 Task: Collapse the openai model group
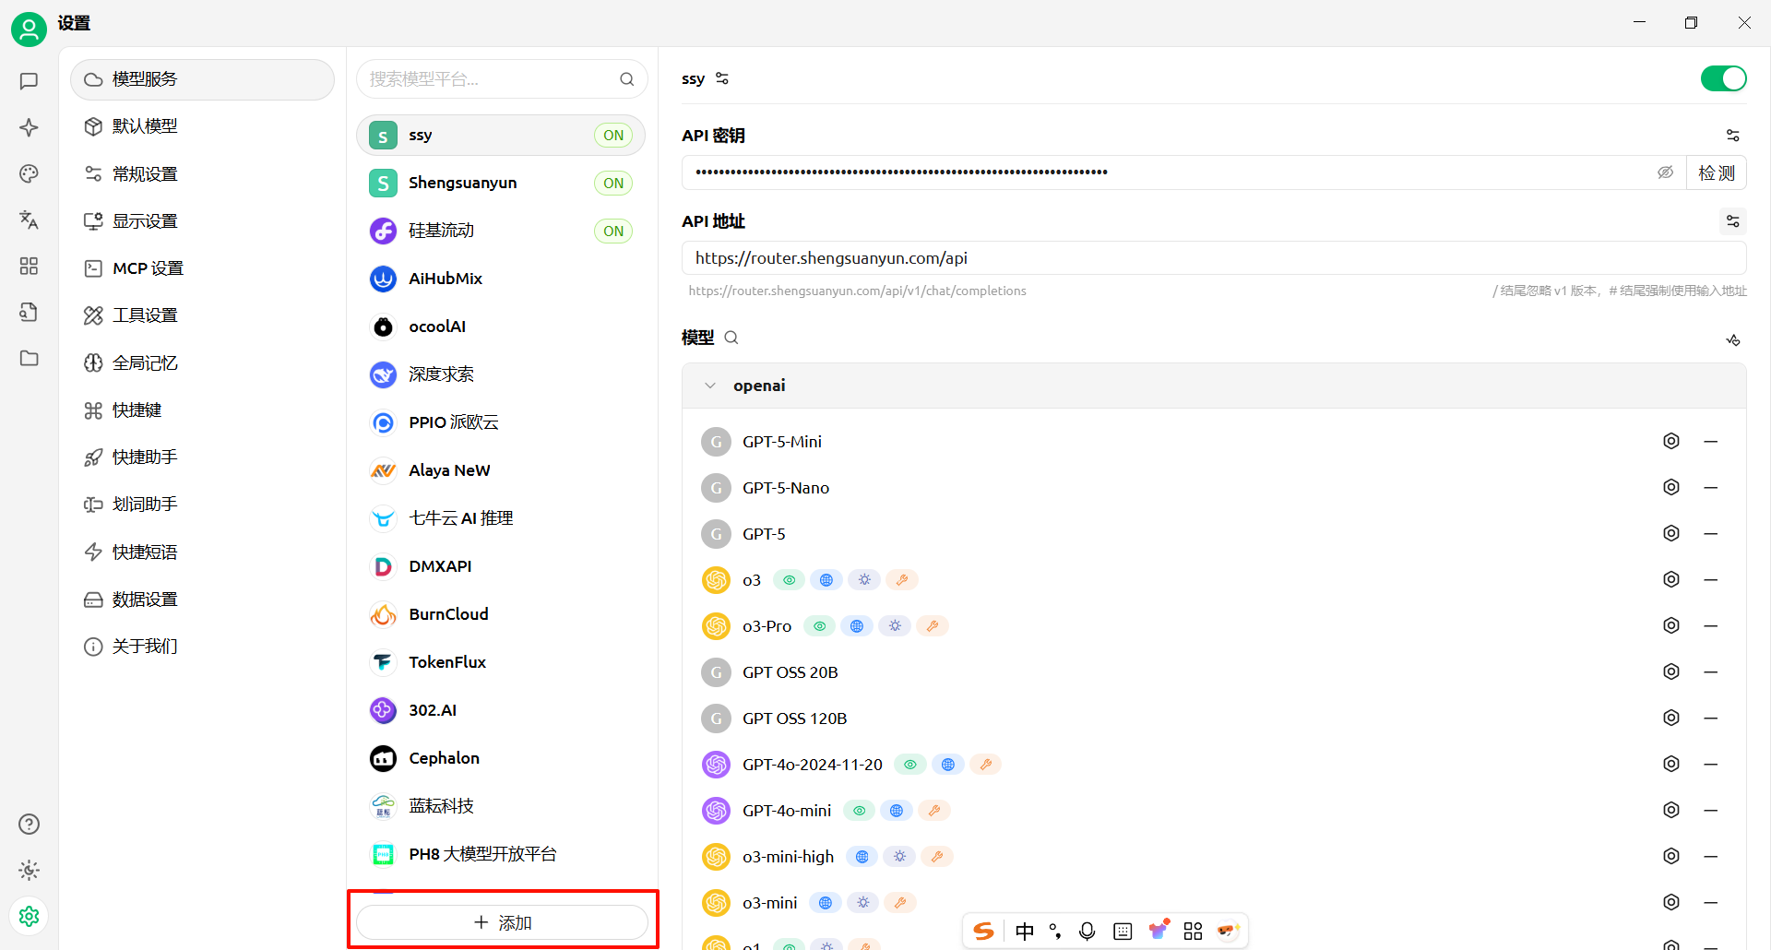click(x=709, y=386)
